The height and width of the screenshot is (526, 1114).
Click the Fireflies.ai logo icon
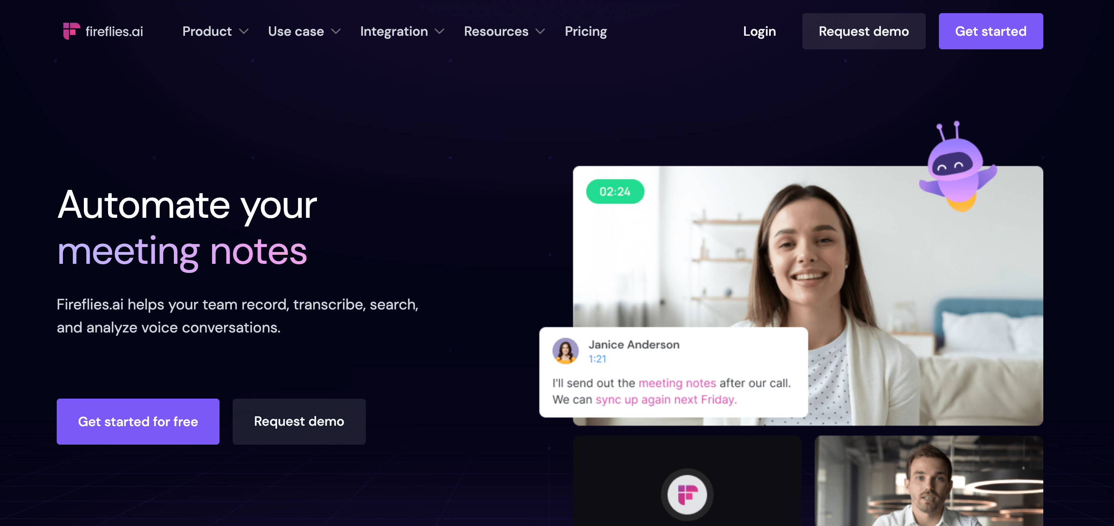68,31
